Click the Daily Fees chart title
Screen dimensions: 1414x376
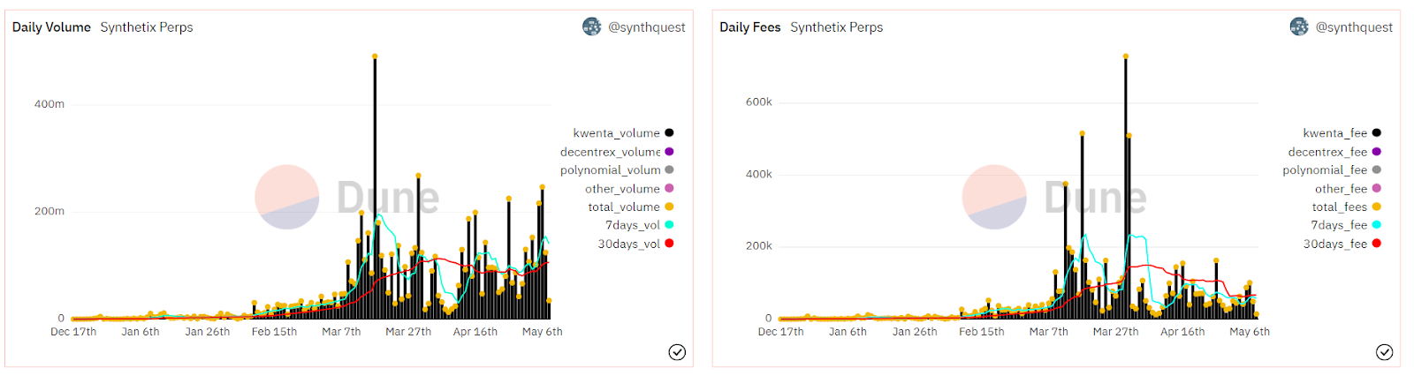[750, 27]
